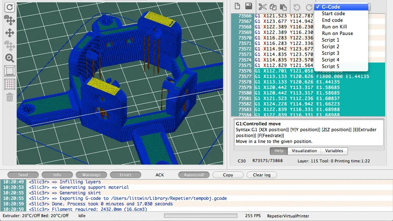
Task: Click 'G1:Controlled move' help heading
Action: (258, 124)
